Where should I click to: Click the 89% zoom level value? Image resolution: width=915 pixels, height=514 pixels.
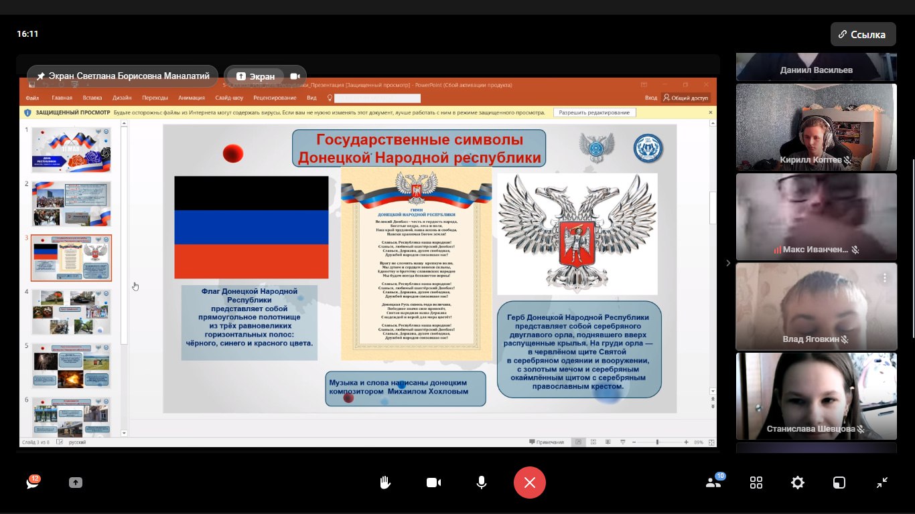(x=699, y=442)
